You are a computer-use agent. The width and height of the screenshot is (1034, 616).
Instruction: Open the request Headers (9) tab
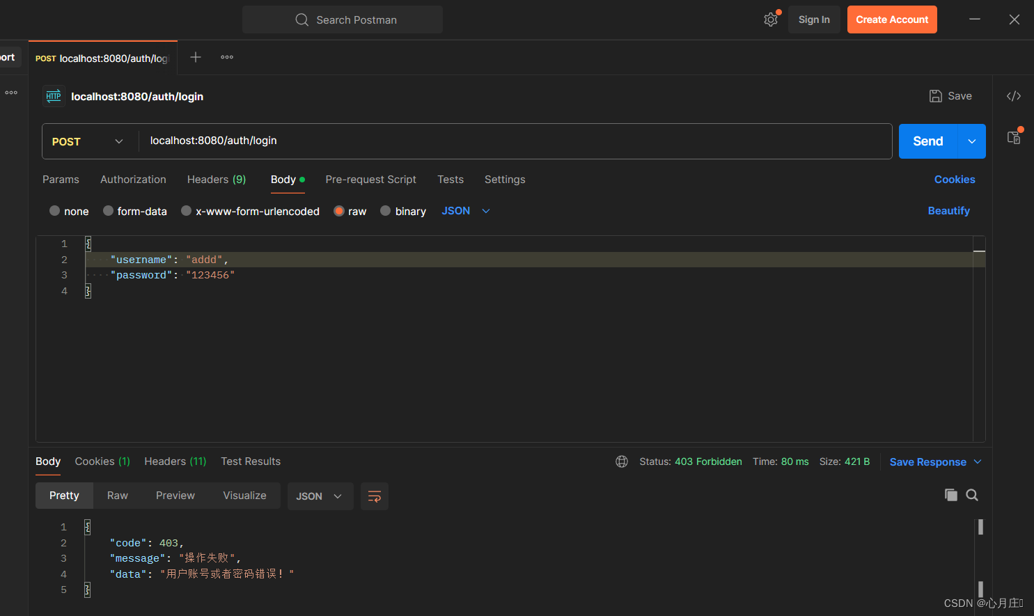tap(217, 180)
